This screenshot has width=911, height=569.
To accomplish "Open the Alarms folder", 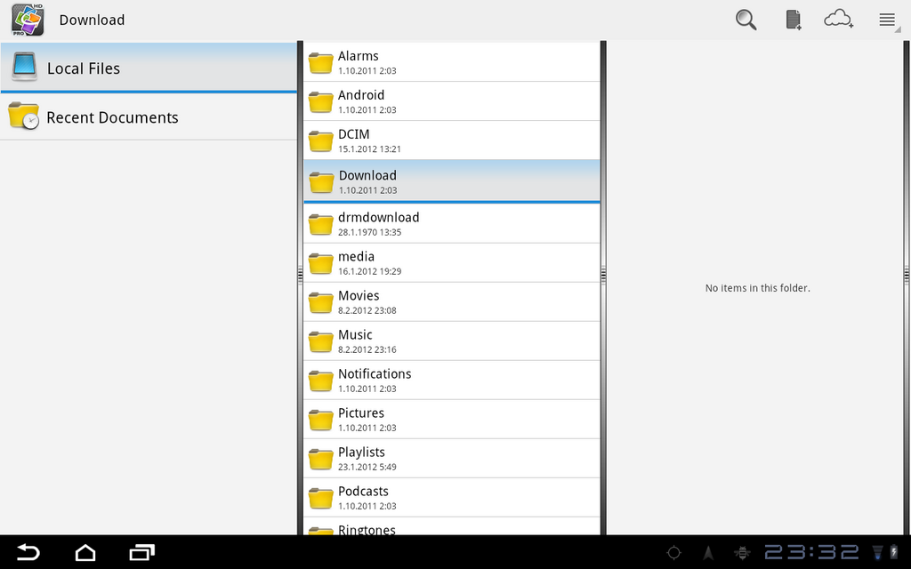I will 452,62.
